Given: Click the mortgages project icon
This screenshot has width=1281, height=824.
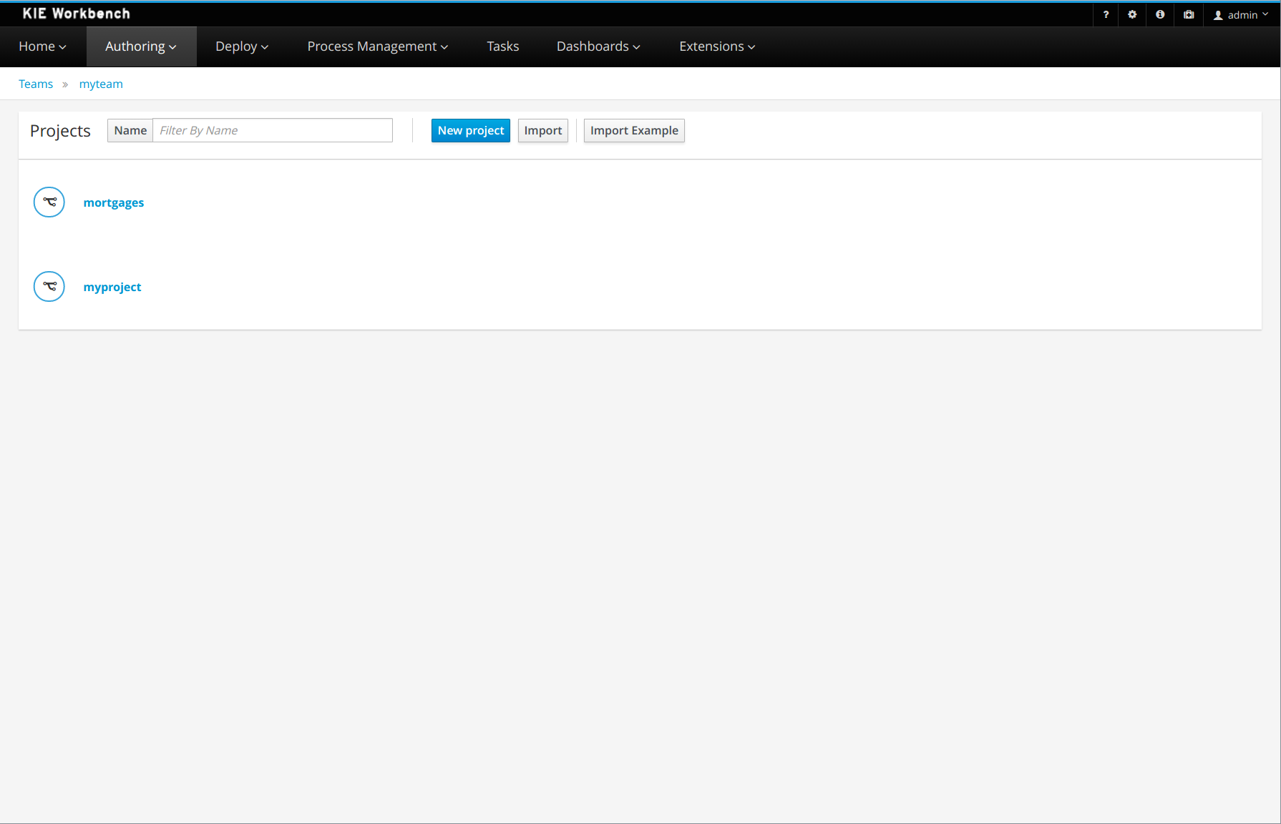Looking at the screenshot, I should point(49,202).
